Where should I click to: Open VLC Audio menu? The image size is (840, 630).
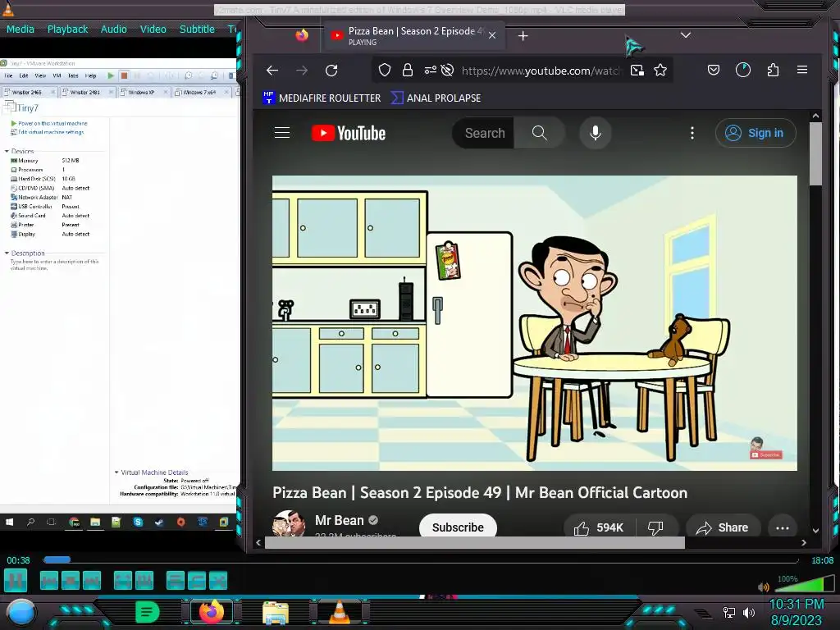[x=113, y=29]
